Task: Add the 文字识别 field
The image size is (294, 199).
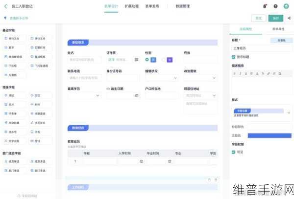Action: (x=14, y=141)
